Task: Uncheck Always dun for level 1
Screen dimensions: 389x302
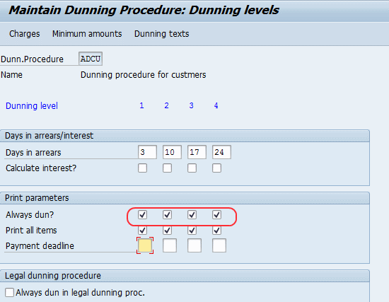Action: coord(142,214)
